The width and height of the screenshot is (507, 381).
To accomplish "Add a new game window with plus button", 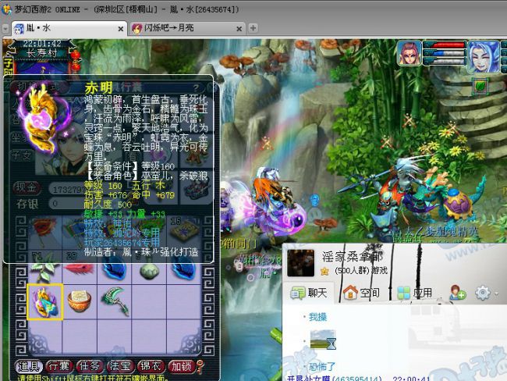I will tap(253, 28).
